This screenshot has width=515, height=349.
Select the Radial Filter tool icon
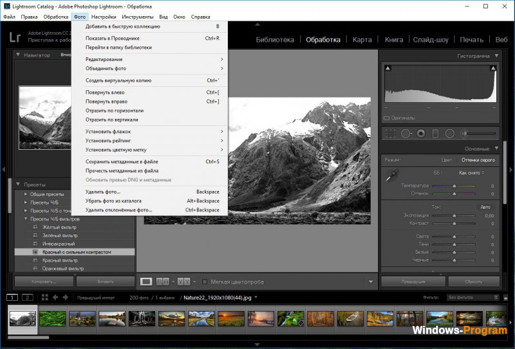[x=449, y=134]
